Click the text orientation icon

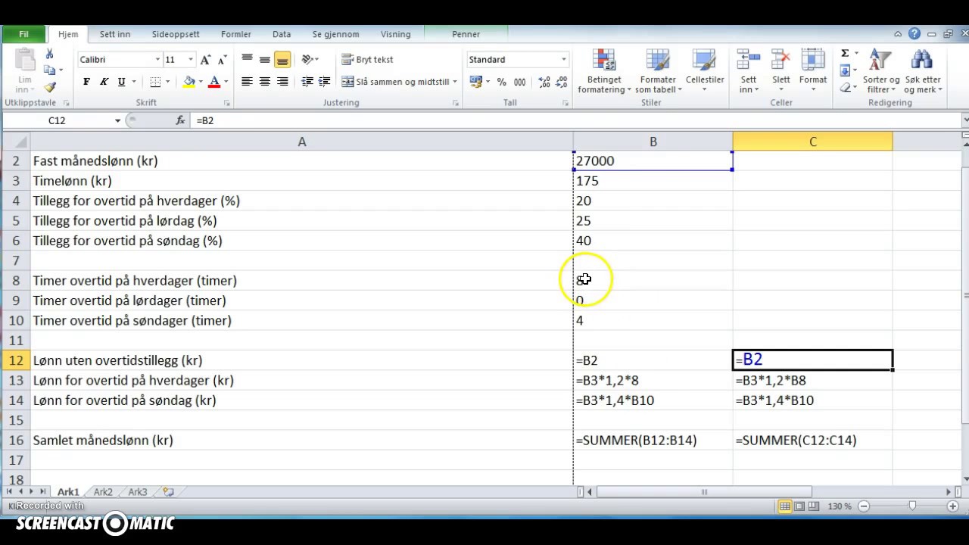tap(307, 59)
